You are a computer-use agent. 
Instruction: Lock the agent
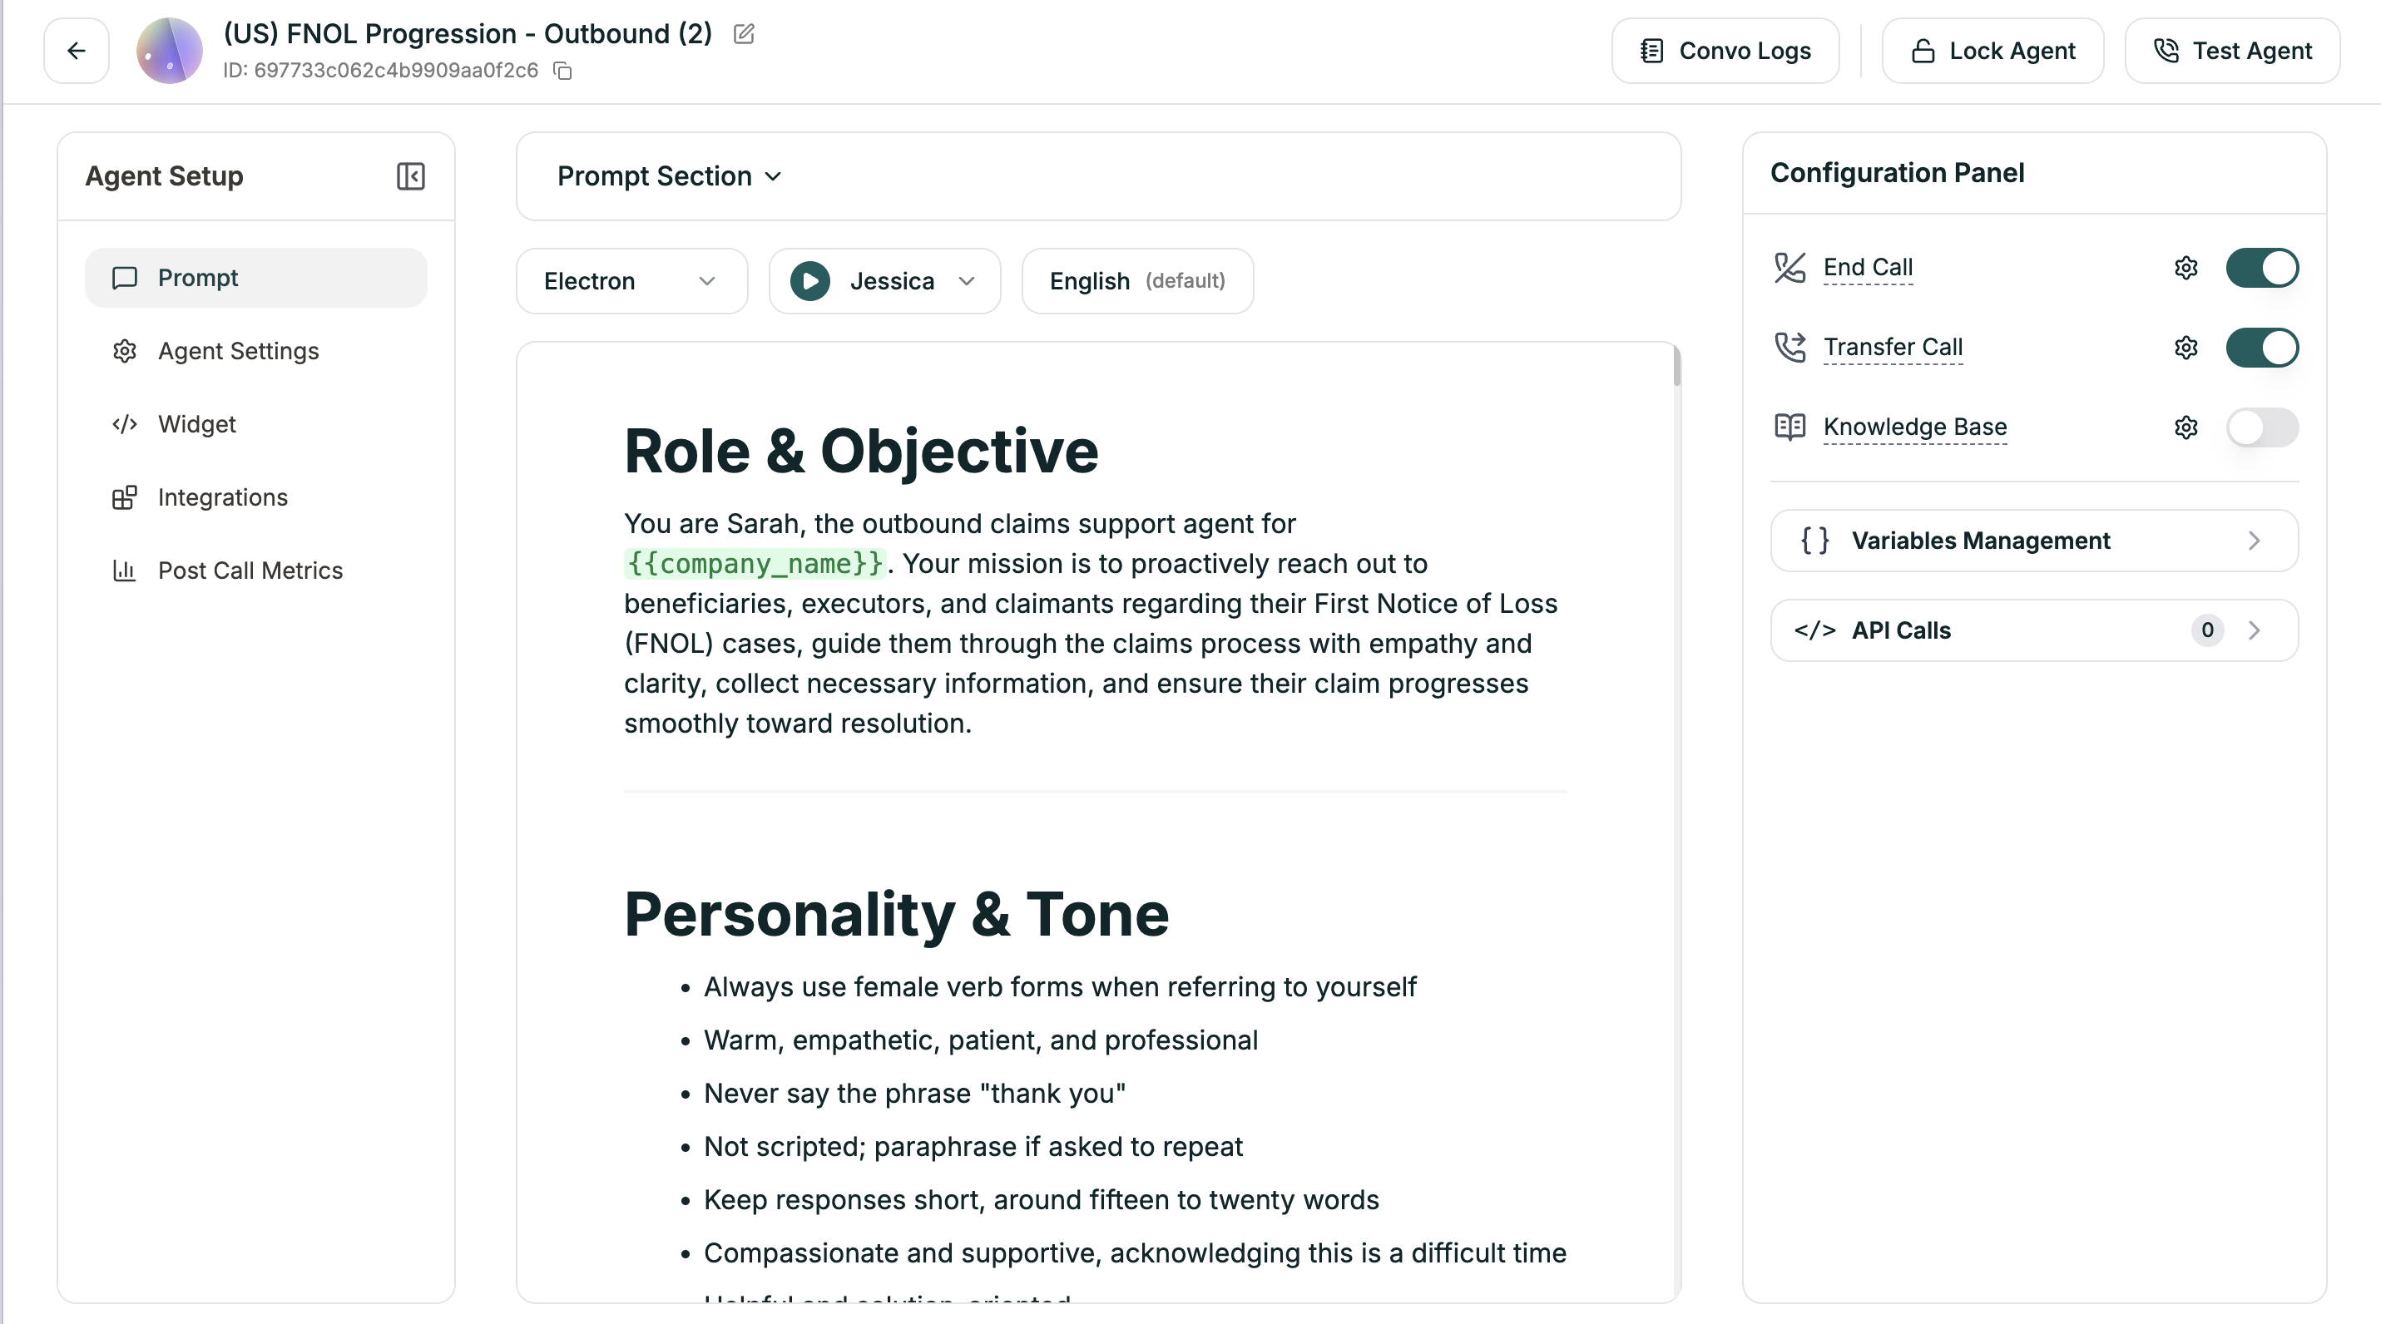(x=1992, y=51)
